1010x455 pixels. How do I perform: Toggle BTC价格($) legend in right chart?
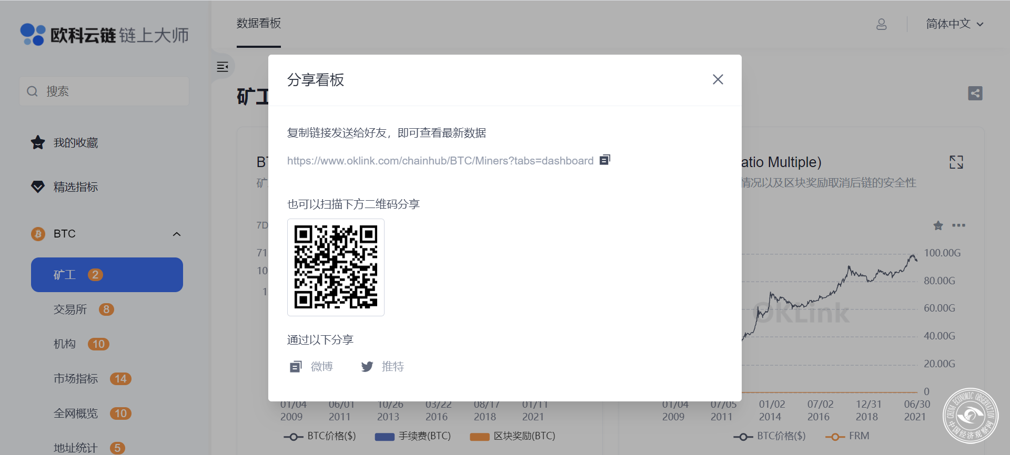tap(770, 436)
